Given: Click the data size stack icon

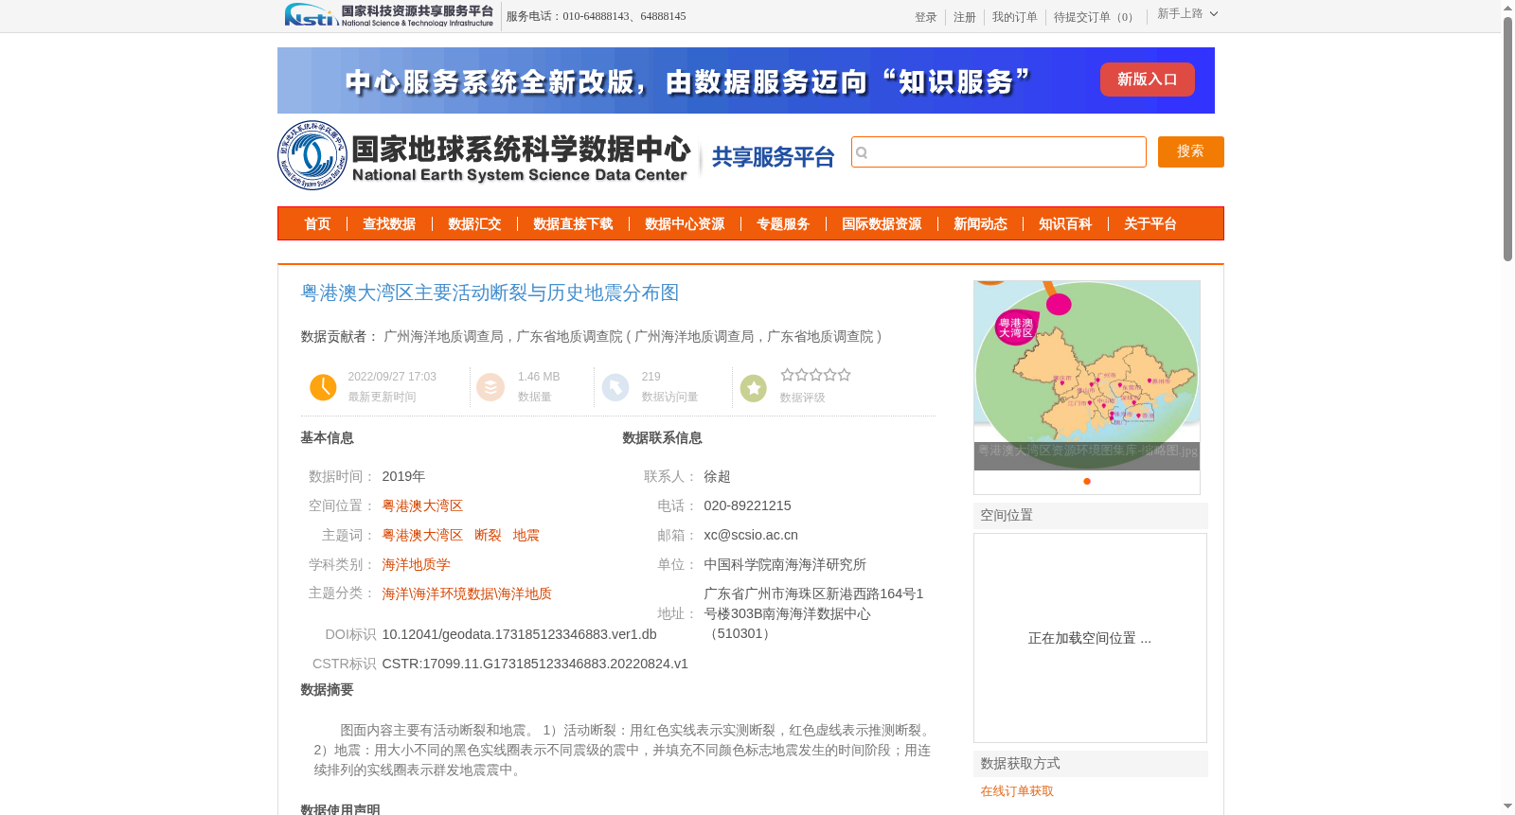Looking at the screenshot, I should coord(490,387).
